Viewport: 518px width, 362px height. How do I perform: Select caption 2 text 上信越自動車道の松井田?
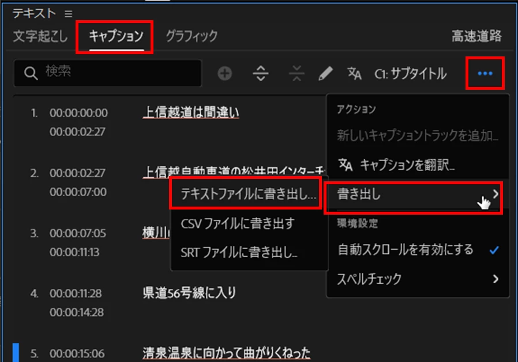[234, 172]
